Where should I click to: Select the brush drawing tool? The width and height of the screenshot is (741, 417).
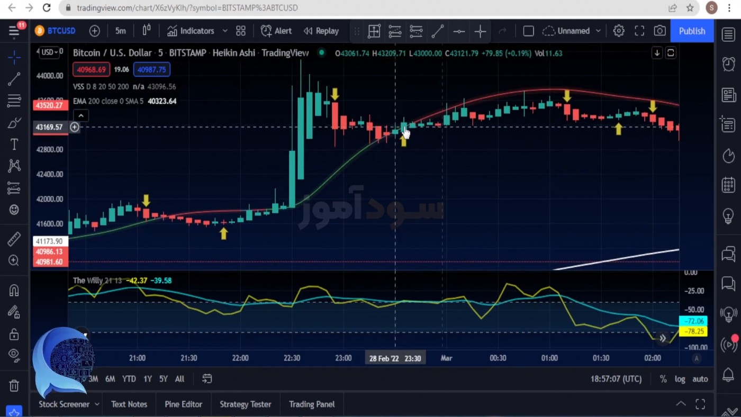[14, 123]
